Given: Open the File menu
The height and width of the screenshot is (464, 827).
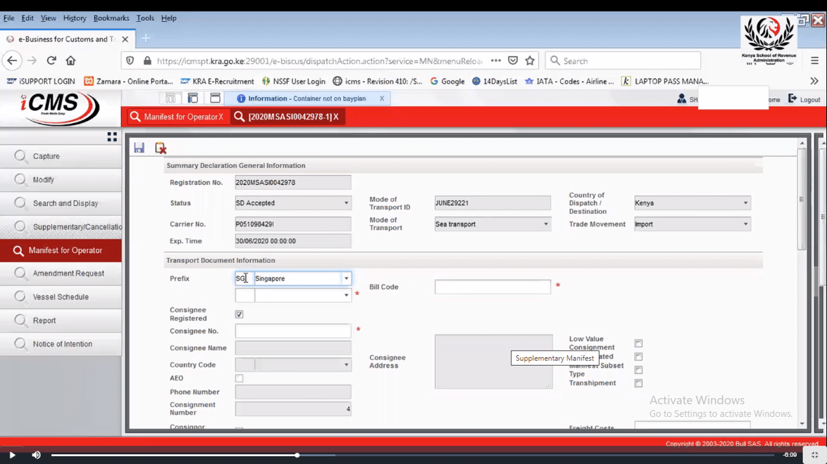Looking at the screenshot, I should click(9, 18).
